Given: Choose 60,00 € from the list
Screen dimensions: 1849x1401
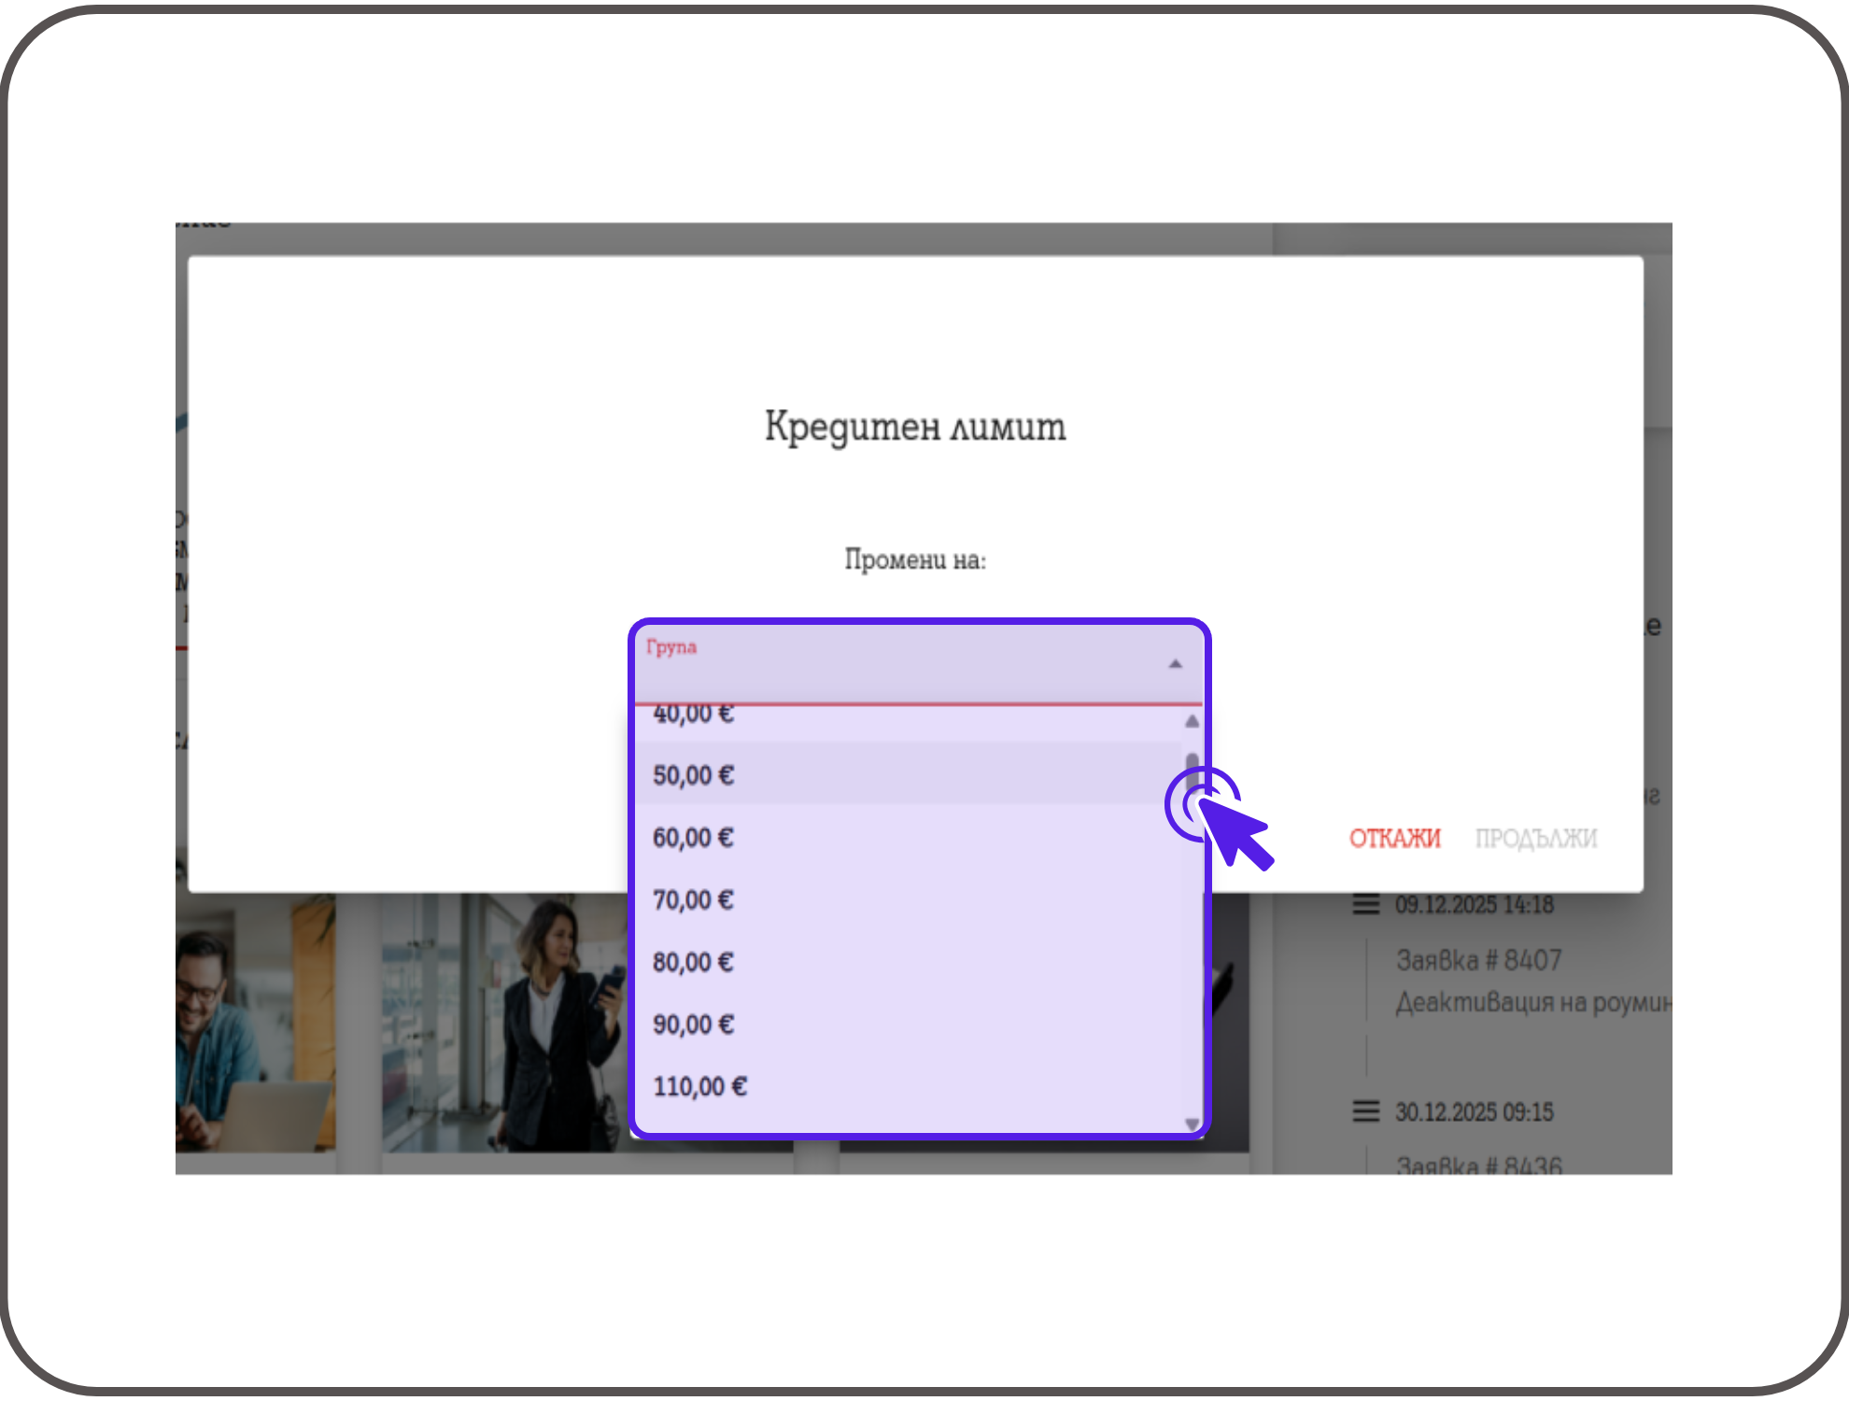Looking at the screenshot, I should (693, 838).
